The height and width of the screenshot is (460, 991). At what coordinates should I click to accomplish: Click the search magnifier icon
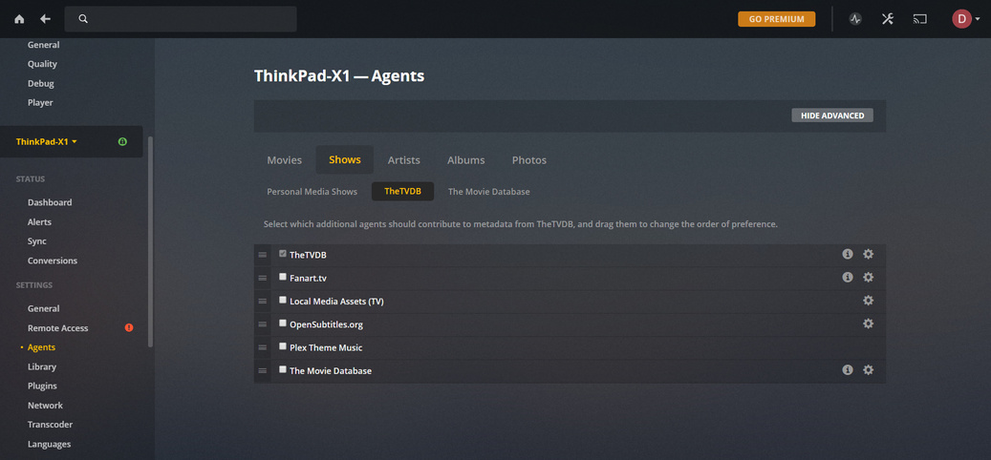point(83,19)
